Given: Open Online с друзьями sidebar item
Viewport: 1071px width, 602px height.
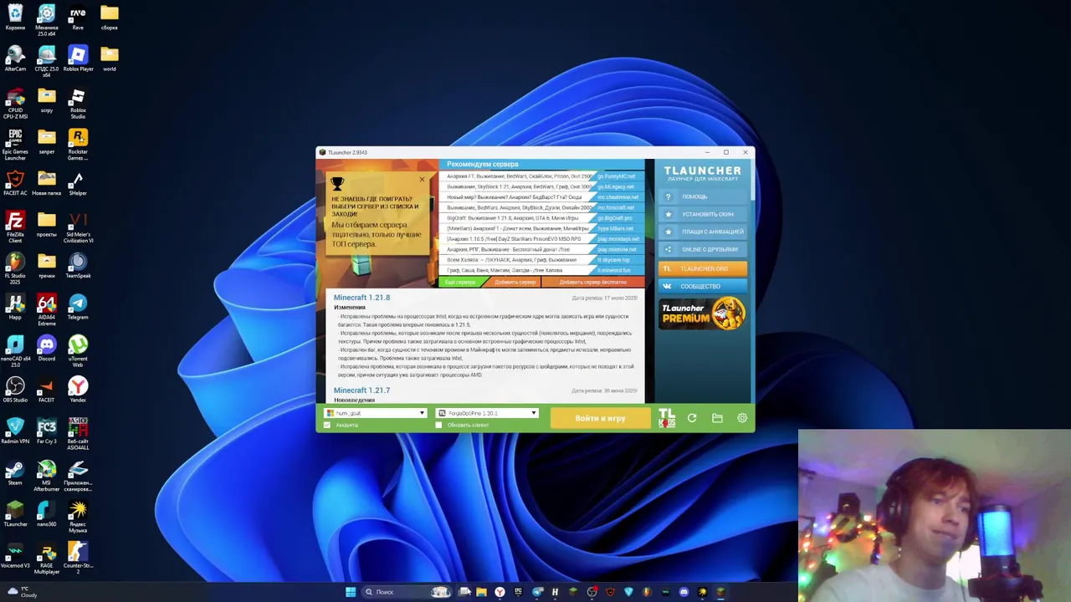Looking at the screenshot, I should tap(703, 249).
